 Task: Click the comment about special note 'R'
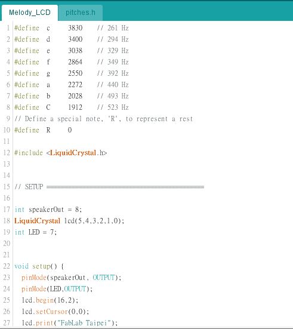pos(104,119)
